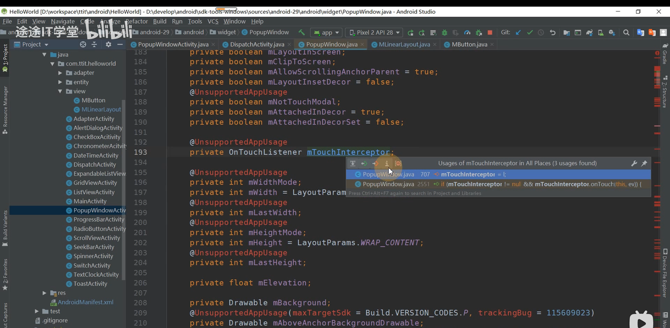
Task: Expand the adapter package folder
Action: (61, 73)
